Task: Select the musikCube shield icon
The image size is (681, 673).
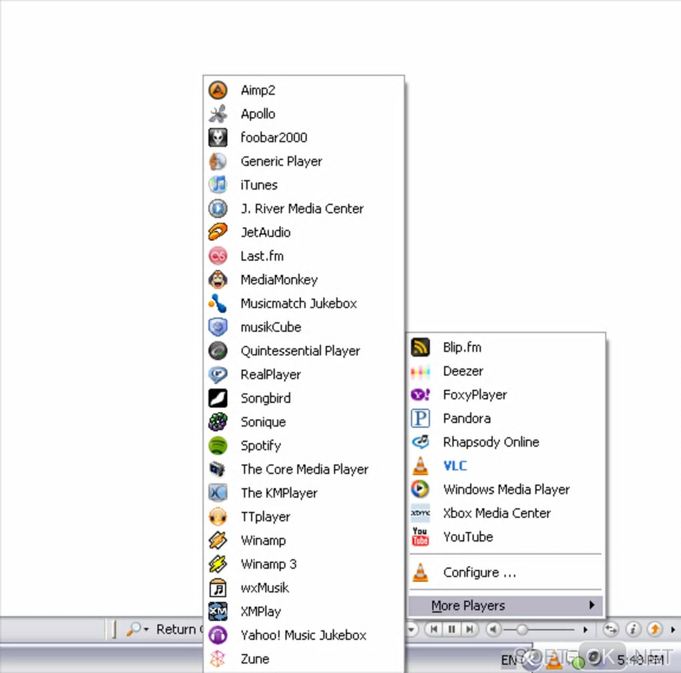Action: [x=218, y=327]
